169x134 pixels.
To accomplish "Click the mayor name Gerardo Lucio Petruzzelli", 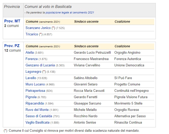I will pos(92,53).
